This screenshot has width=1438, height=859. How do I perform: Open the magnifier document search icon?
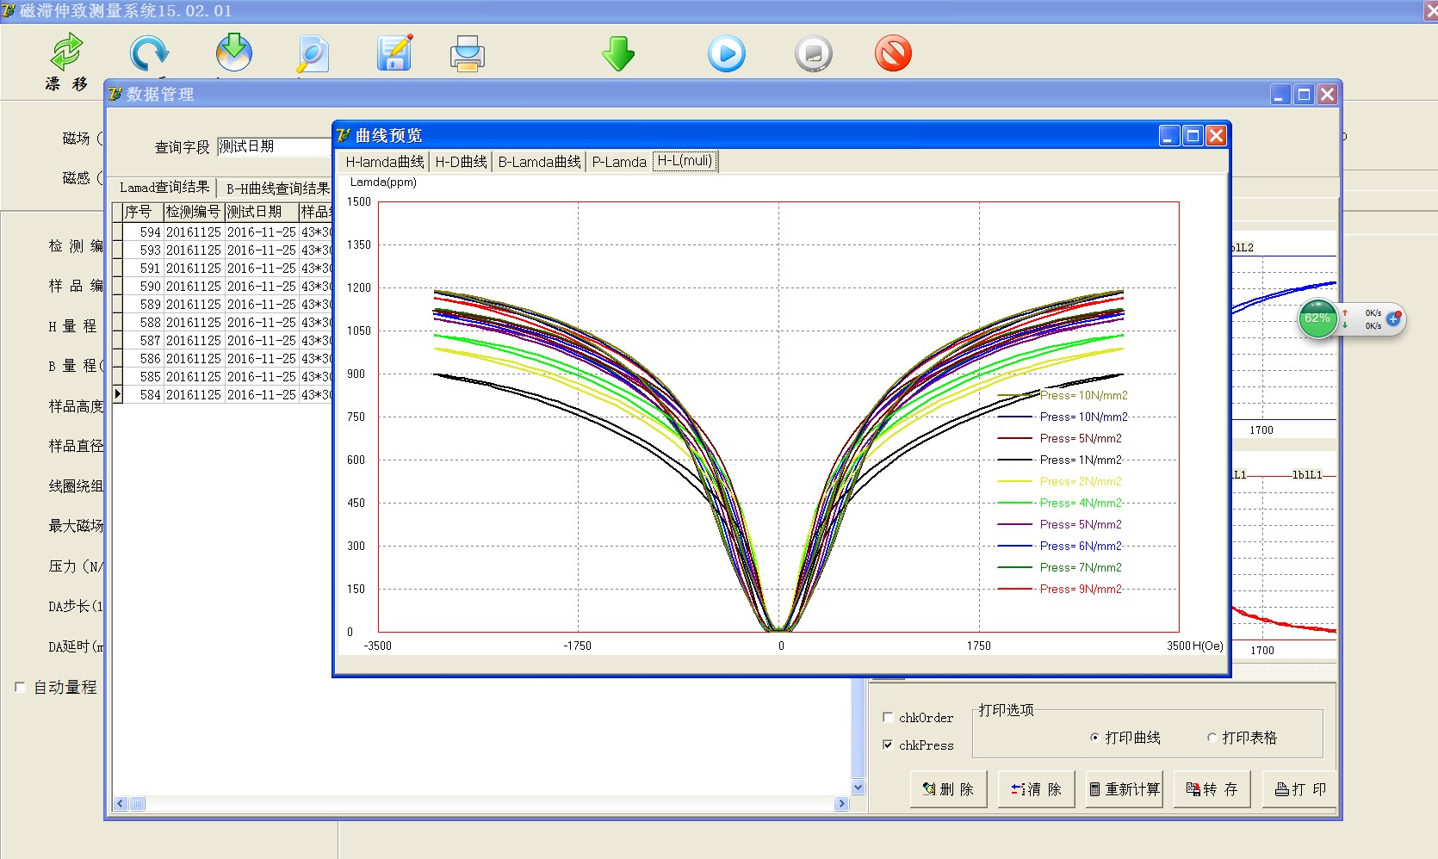pyautogui.click(x=312, y=53)
